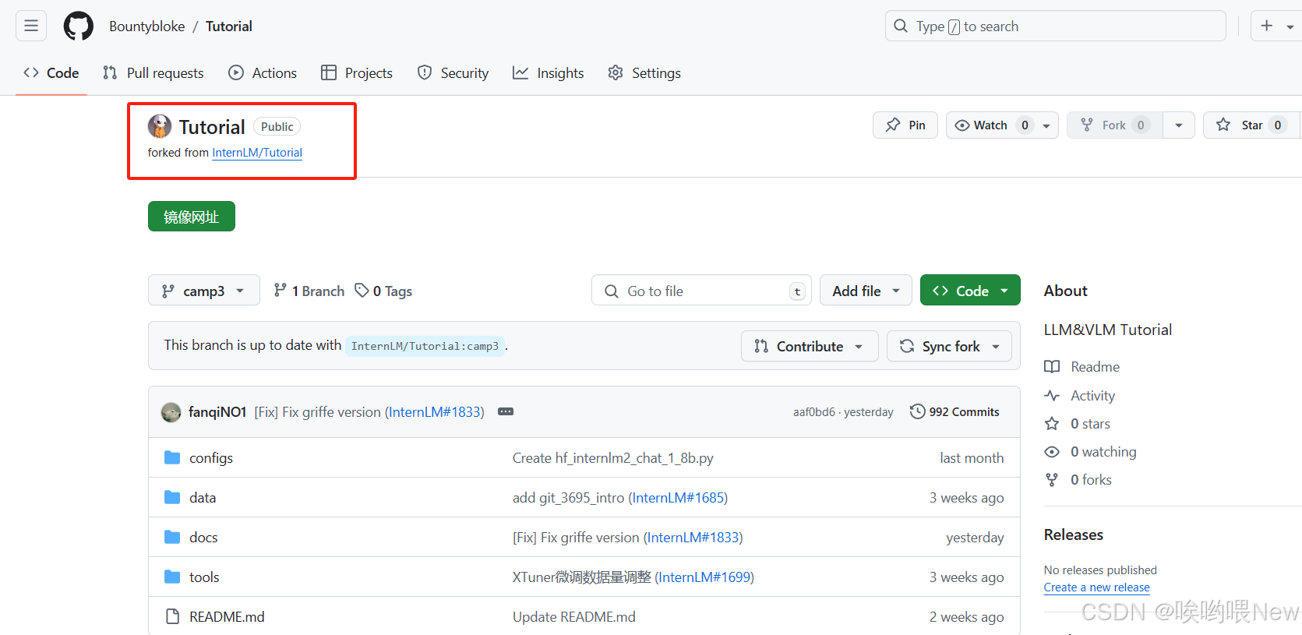1302x635 pixels.
Task: Click the GitHub Octocat logo
Action: point(78,26)
